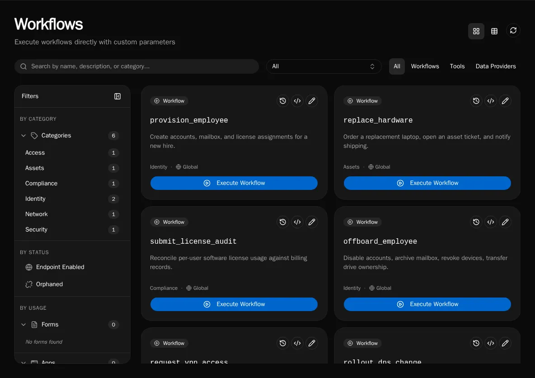This screenshot has width=535, height=378.
Task: Click Identity label on provision_employee card
Action: coord(159,167)
